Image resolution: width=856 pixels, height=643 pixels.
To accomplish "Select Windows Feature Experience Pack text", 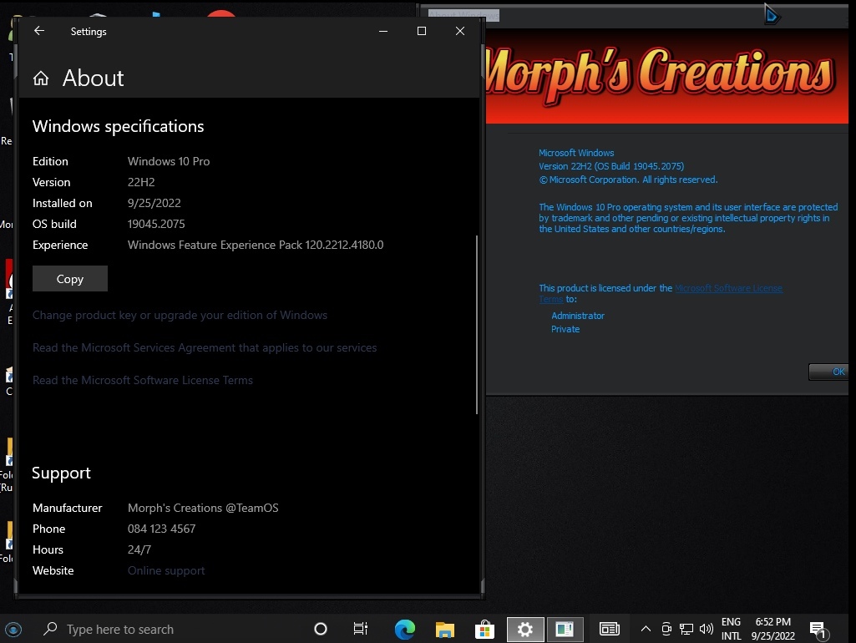I will 256,245.
